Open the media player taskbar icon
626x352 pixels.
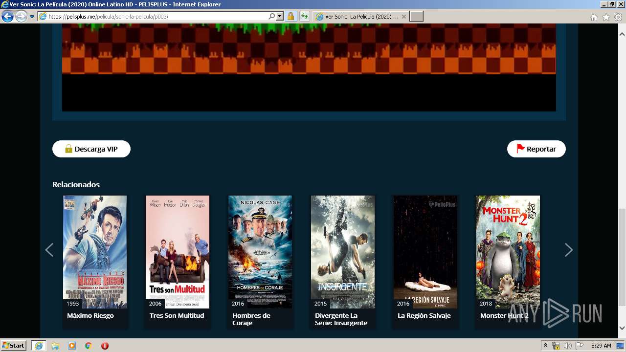tap(72, 346)
